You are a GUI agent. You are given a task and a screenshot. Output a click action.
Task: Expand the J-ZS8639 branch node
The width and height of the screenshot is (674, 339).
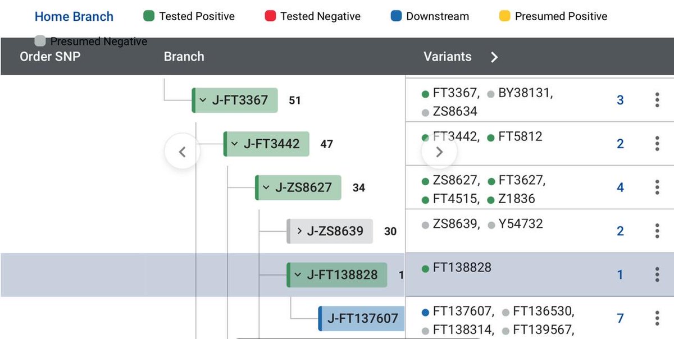pyautogui.click(x=299, y=231)
